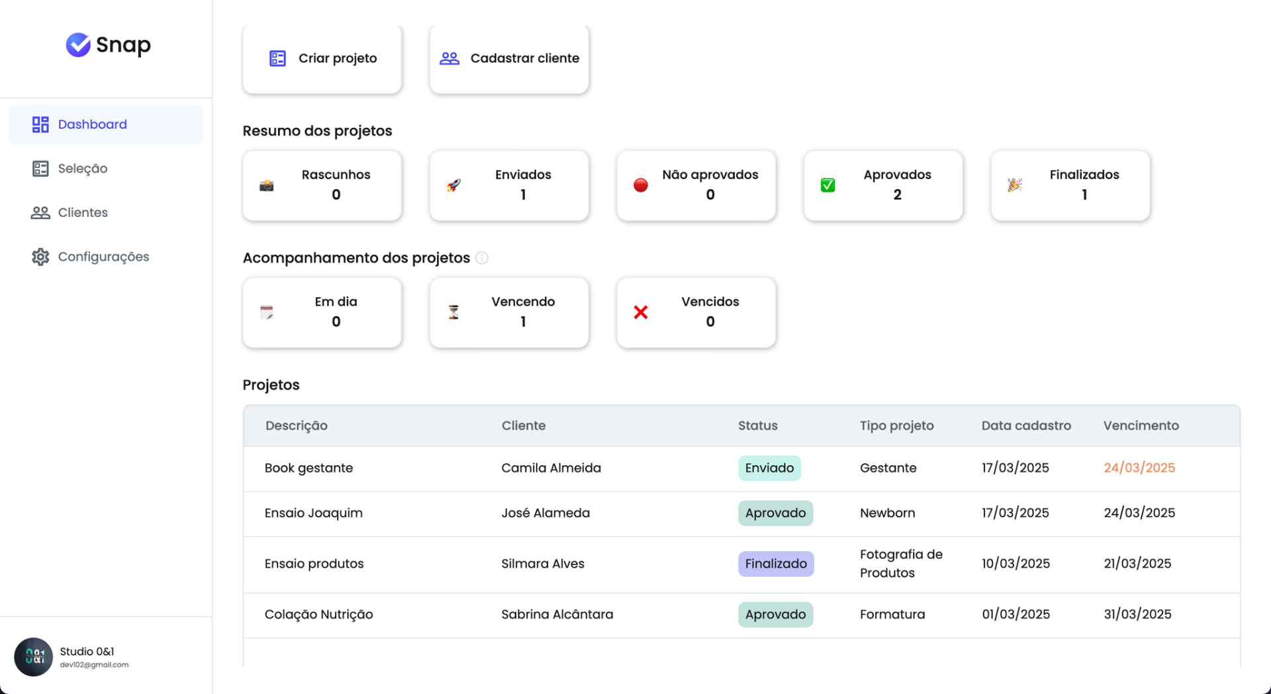
Task: Click the rocket icon on Enviados card
Action: [453, 185]
